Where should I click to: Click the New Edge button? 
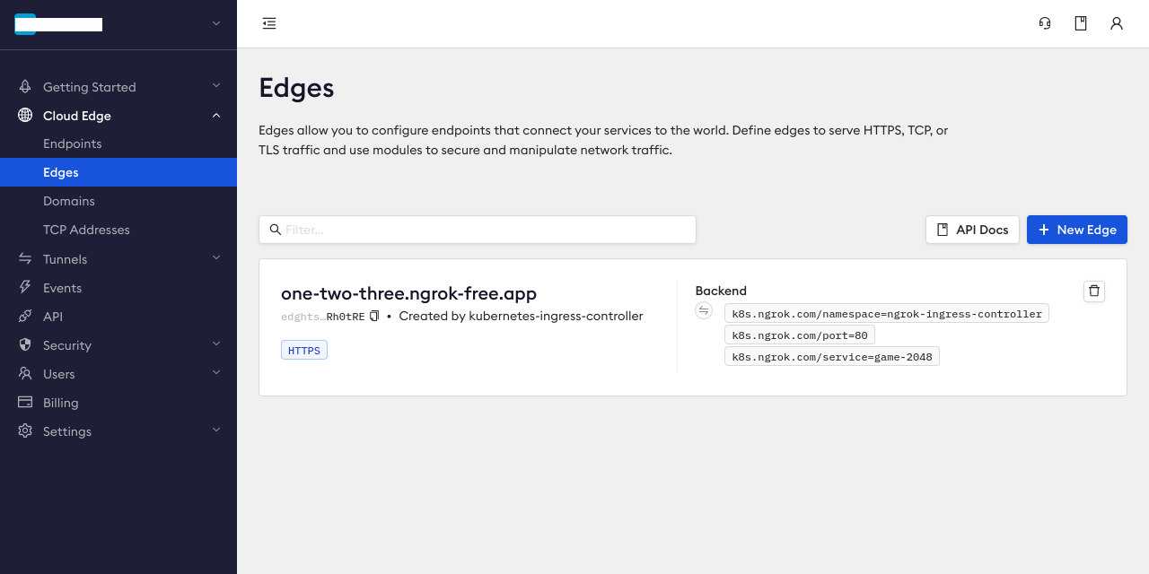pos(1077,230)
